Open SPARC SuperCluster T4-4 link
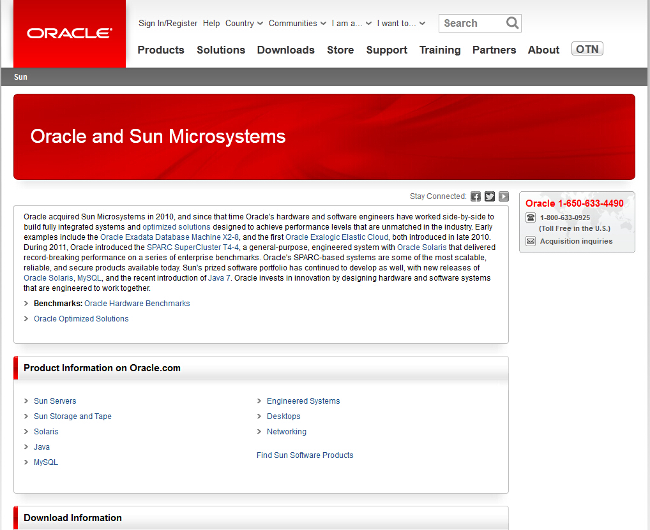The image size is (650, 530). point(193,247)
